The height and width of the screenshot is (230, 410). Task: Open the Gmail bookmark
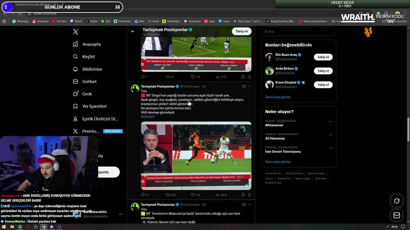[153, 21]
